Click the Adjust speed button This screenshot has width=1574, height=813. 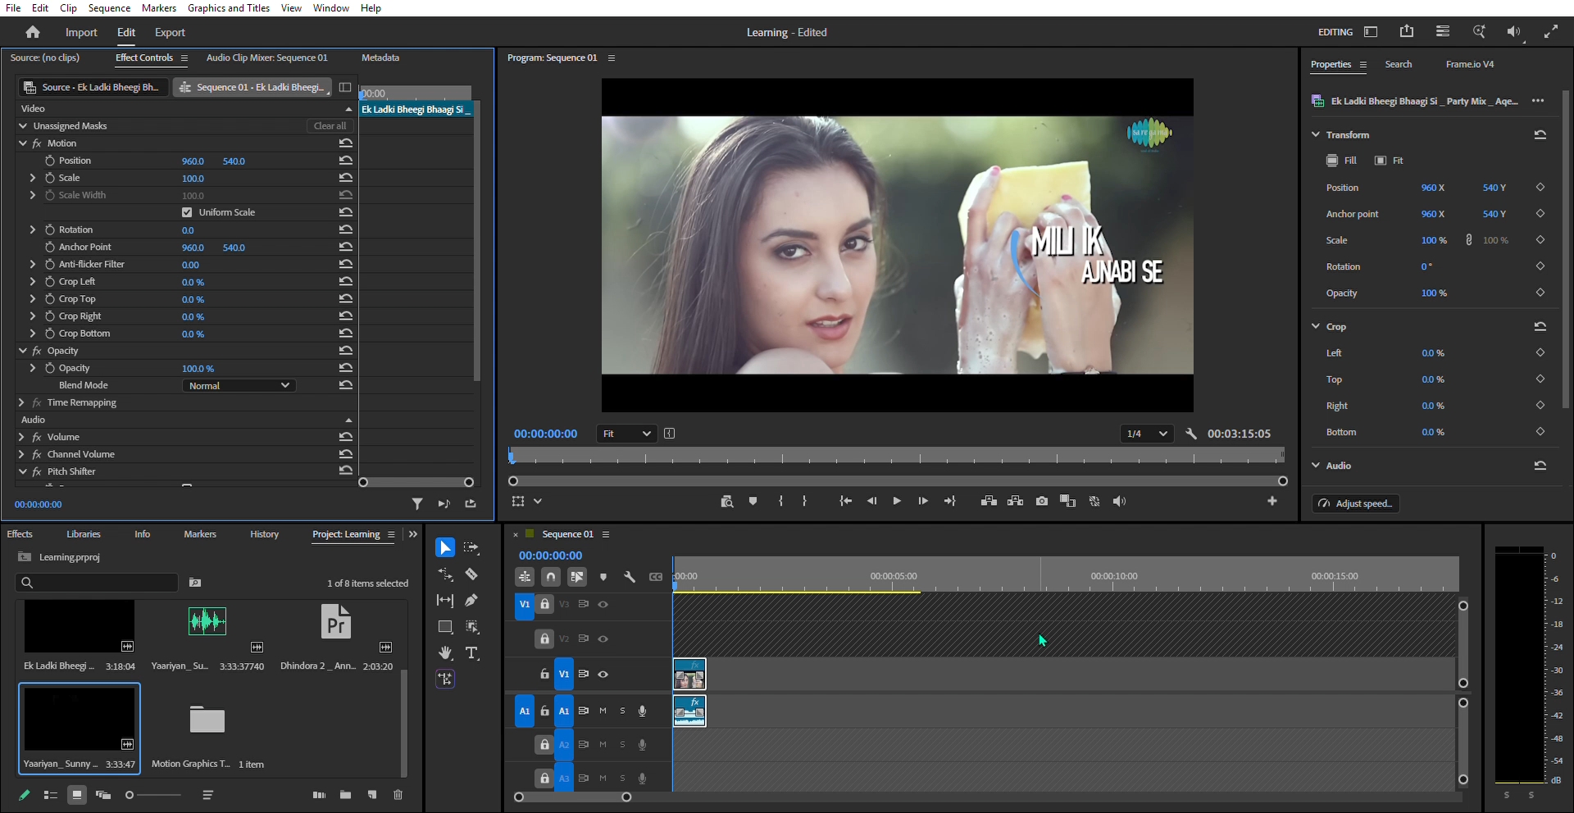(x=1356, y=503)
